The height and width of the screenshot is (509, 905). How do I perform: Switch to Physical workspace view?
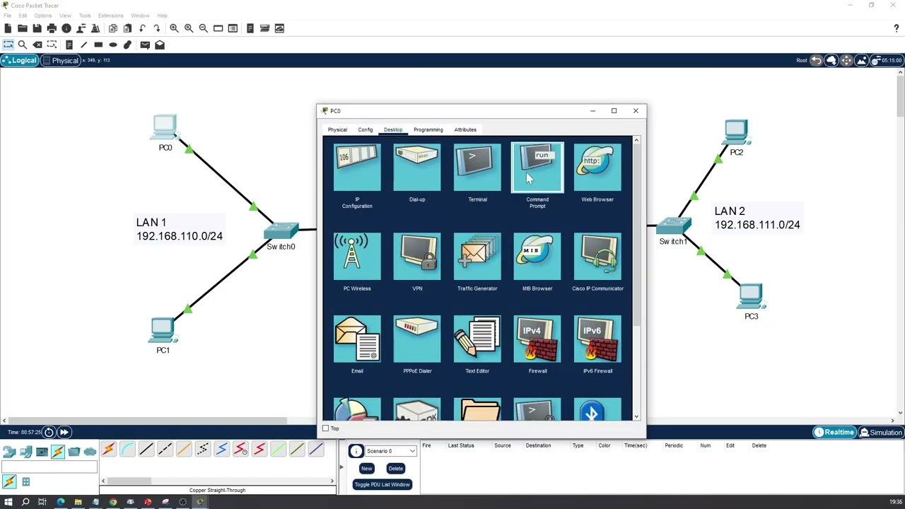point(60,60)
